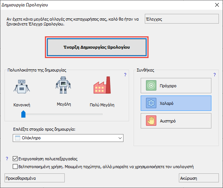Open help question mark beside multiprocessing option
This screenshot has width=223, height=188.
point(7,159)
